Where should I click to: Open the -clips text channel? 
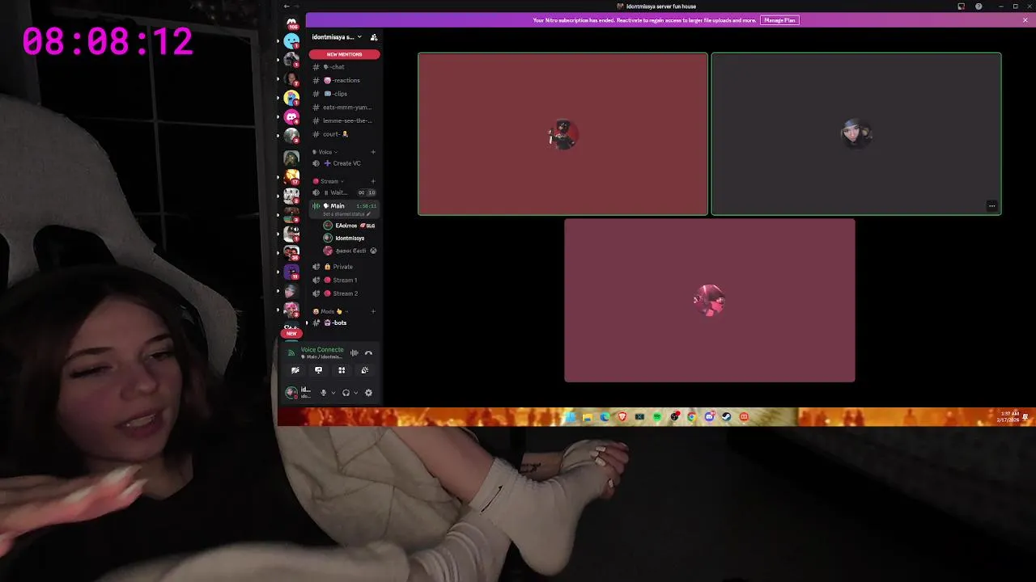point(344,94)
